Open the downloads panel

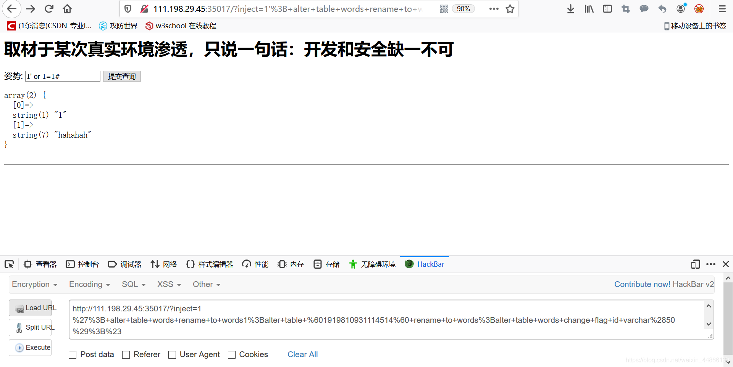pos(571,9)
